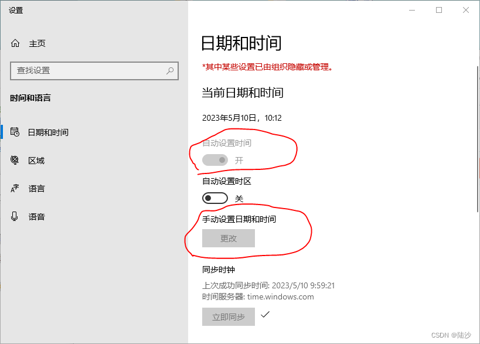
Task: Open the 区域 settings via its globe icon
Action: pos(14,160)
